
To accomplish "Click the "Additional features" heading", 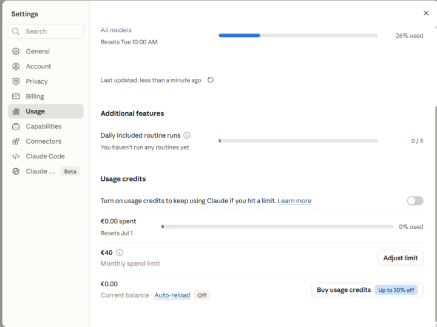I will point(132,113).
